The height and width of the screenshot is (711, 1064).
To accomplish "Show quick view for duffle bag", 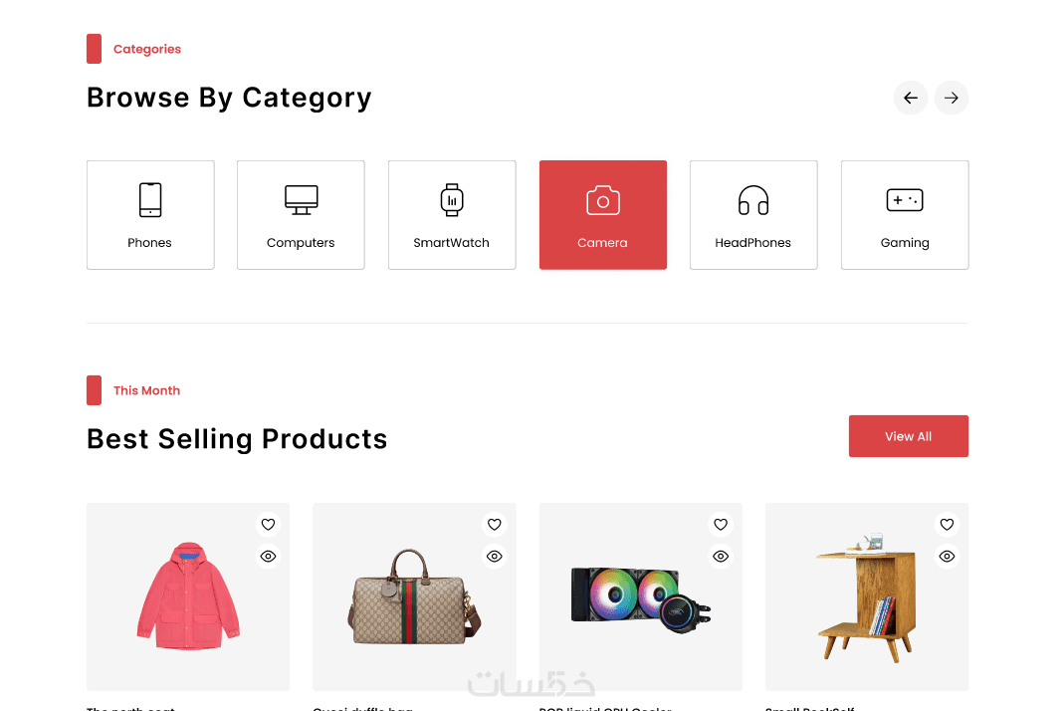I will 495,557.
